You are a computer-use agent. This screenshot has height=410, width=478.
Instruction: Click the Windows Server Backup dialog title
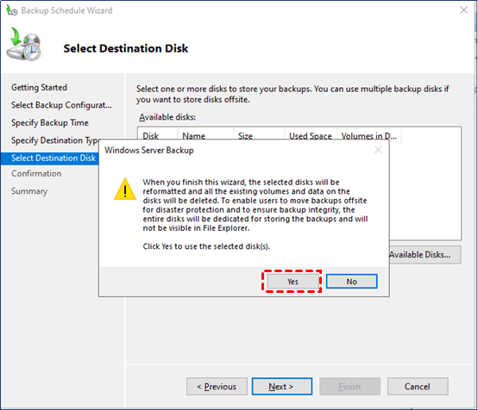148,151
